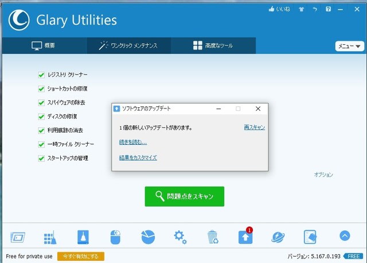
Task: Open the Uninstall Manager trash bin icon
Action: [213, 237]
